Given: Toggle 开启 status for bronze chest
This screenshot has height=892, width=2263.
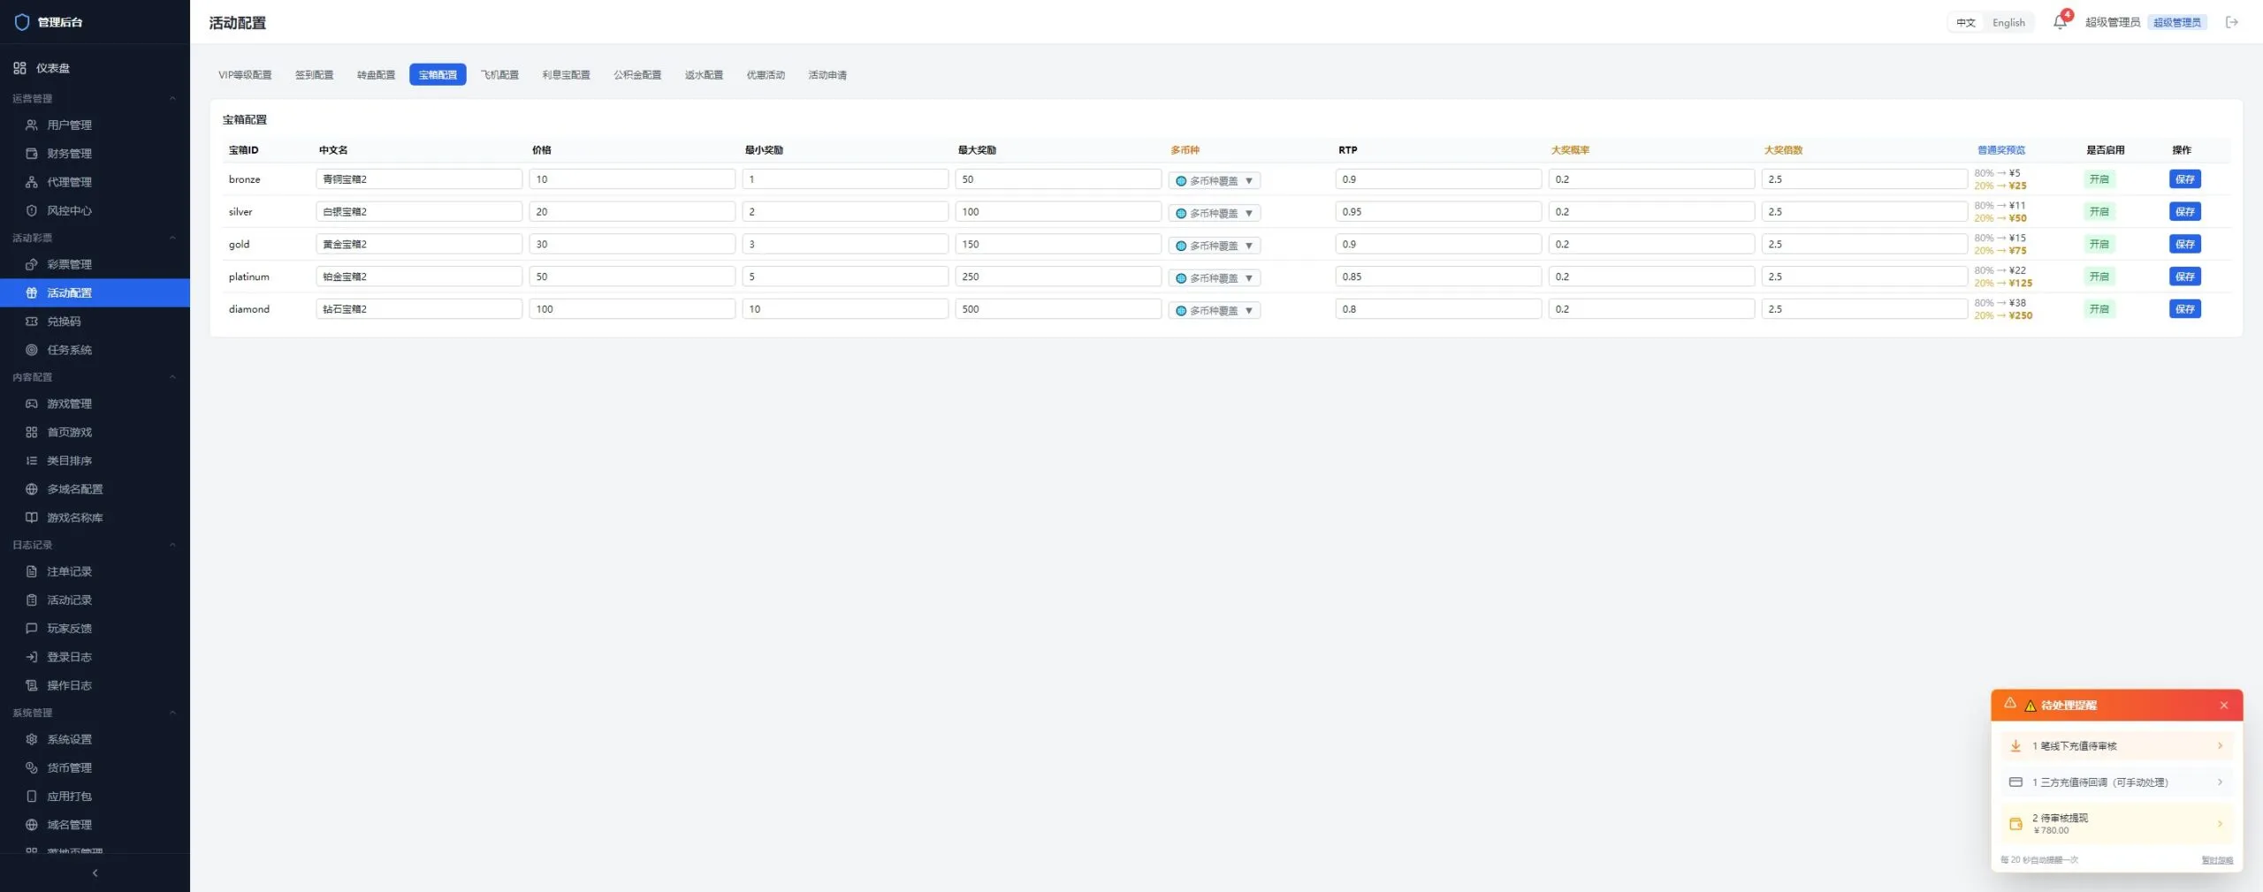Looking at the screenshot, I should tap(2099, 179).
